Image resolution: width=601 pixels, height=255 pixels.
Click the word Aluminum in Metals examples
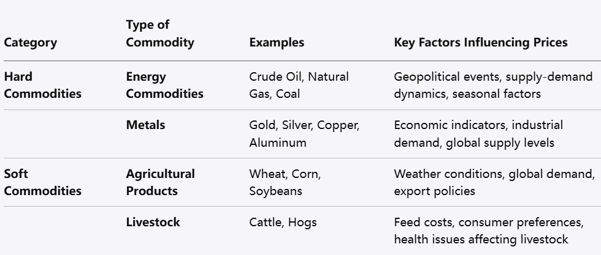277,143
